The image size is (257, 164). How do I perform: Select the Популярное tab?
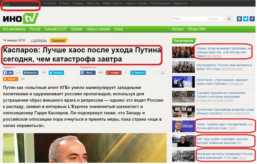(x=183, y=41)
